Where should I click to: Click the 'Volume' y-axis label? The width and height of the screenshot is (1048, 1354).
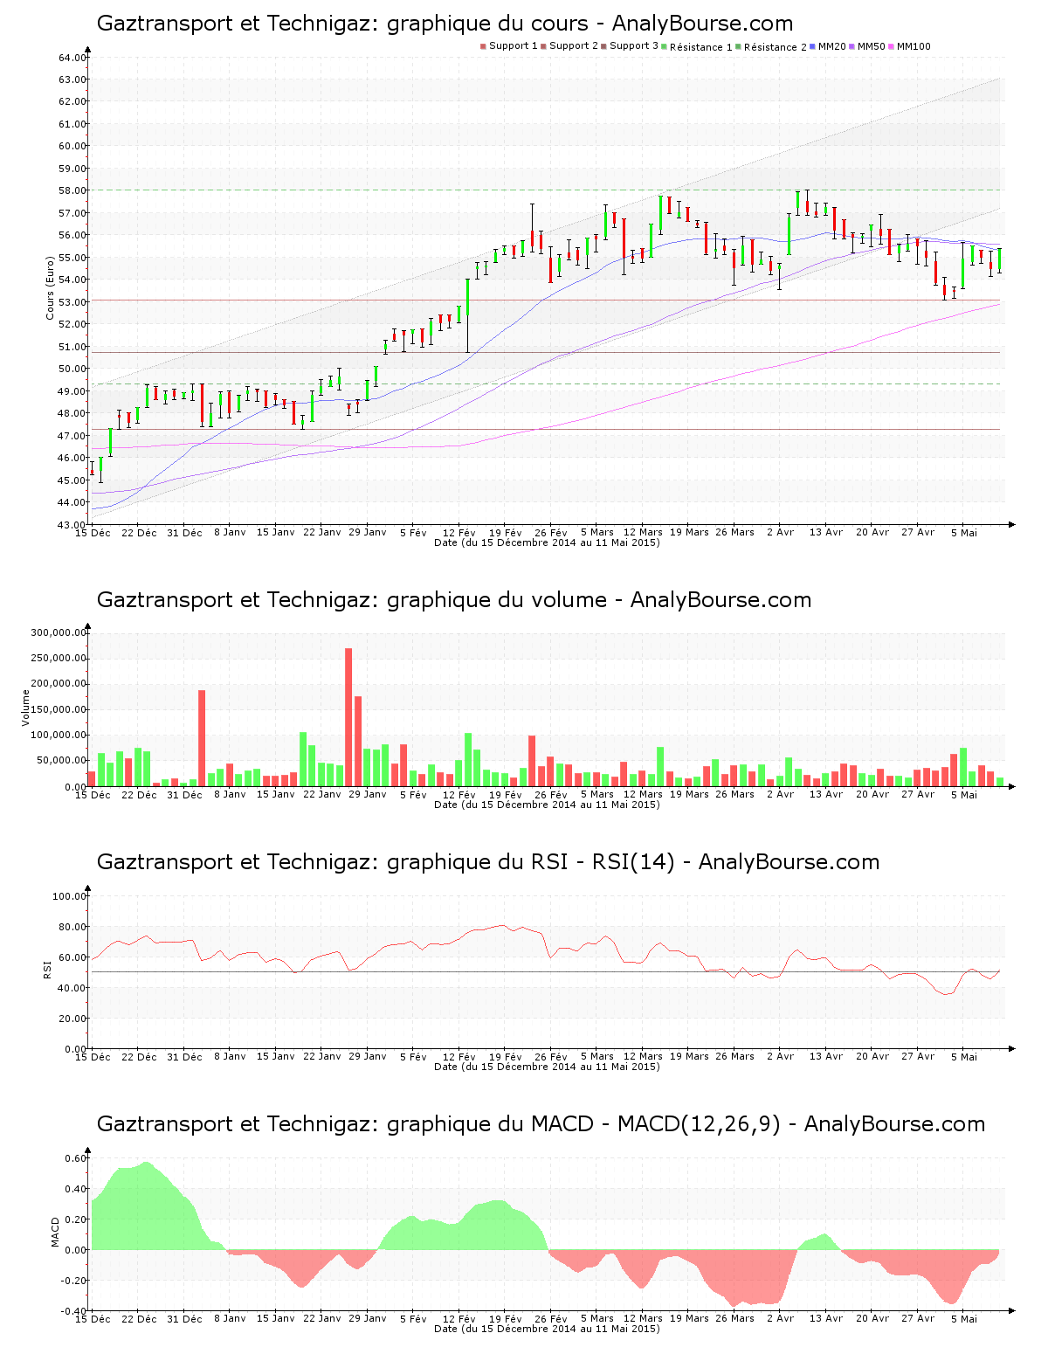coord(26,708)
